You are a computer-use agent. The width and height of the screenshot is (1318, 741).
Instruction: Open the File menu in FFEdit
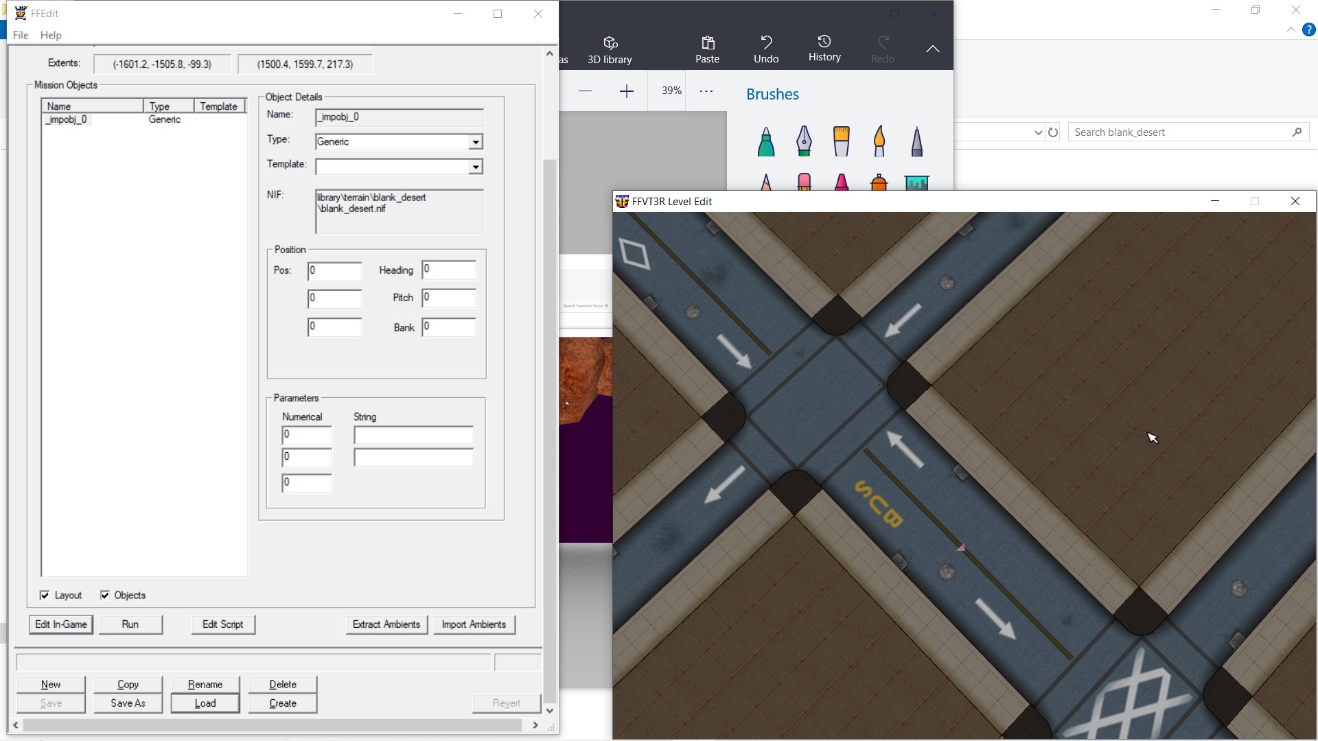(x=21, y=35)
